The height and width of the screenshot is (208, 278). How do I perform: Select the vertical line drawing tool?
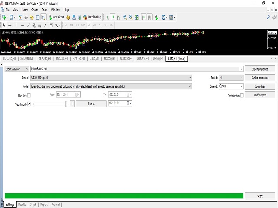(17, 26)
